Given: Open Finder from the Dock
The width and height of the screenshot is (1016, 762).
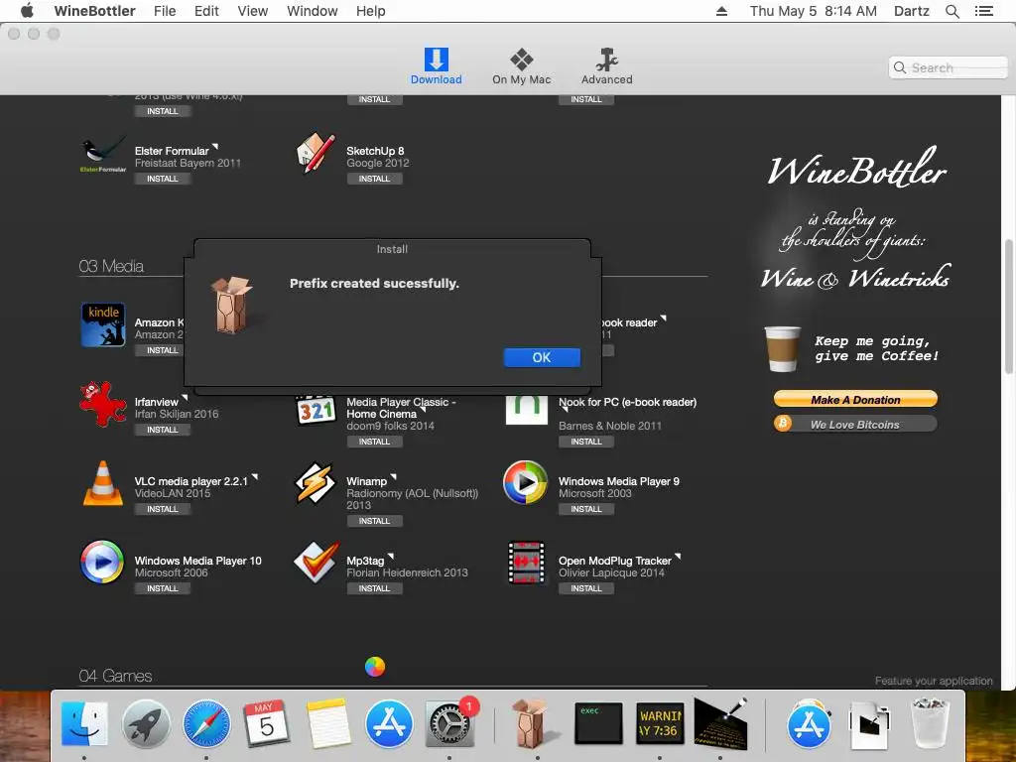Looking at the screenshot, I should point(85,723).
